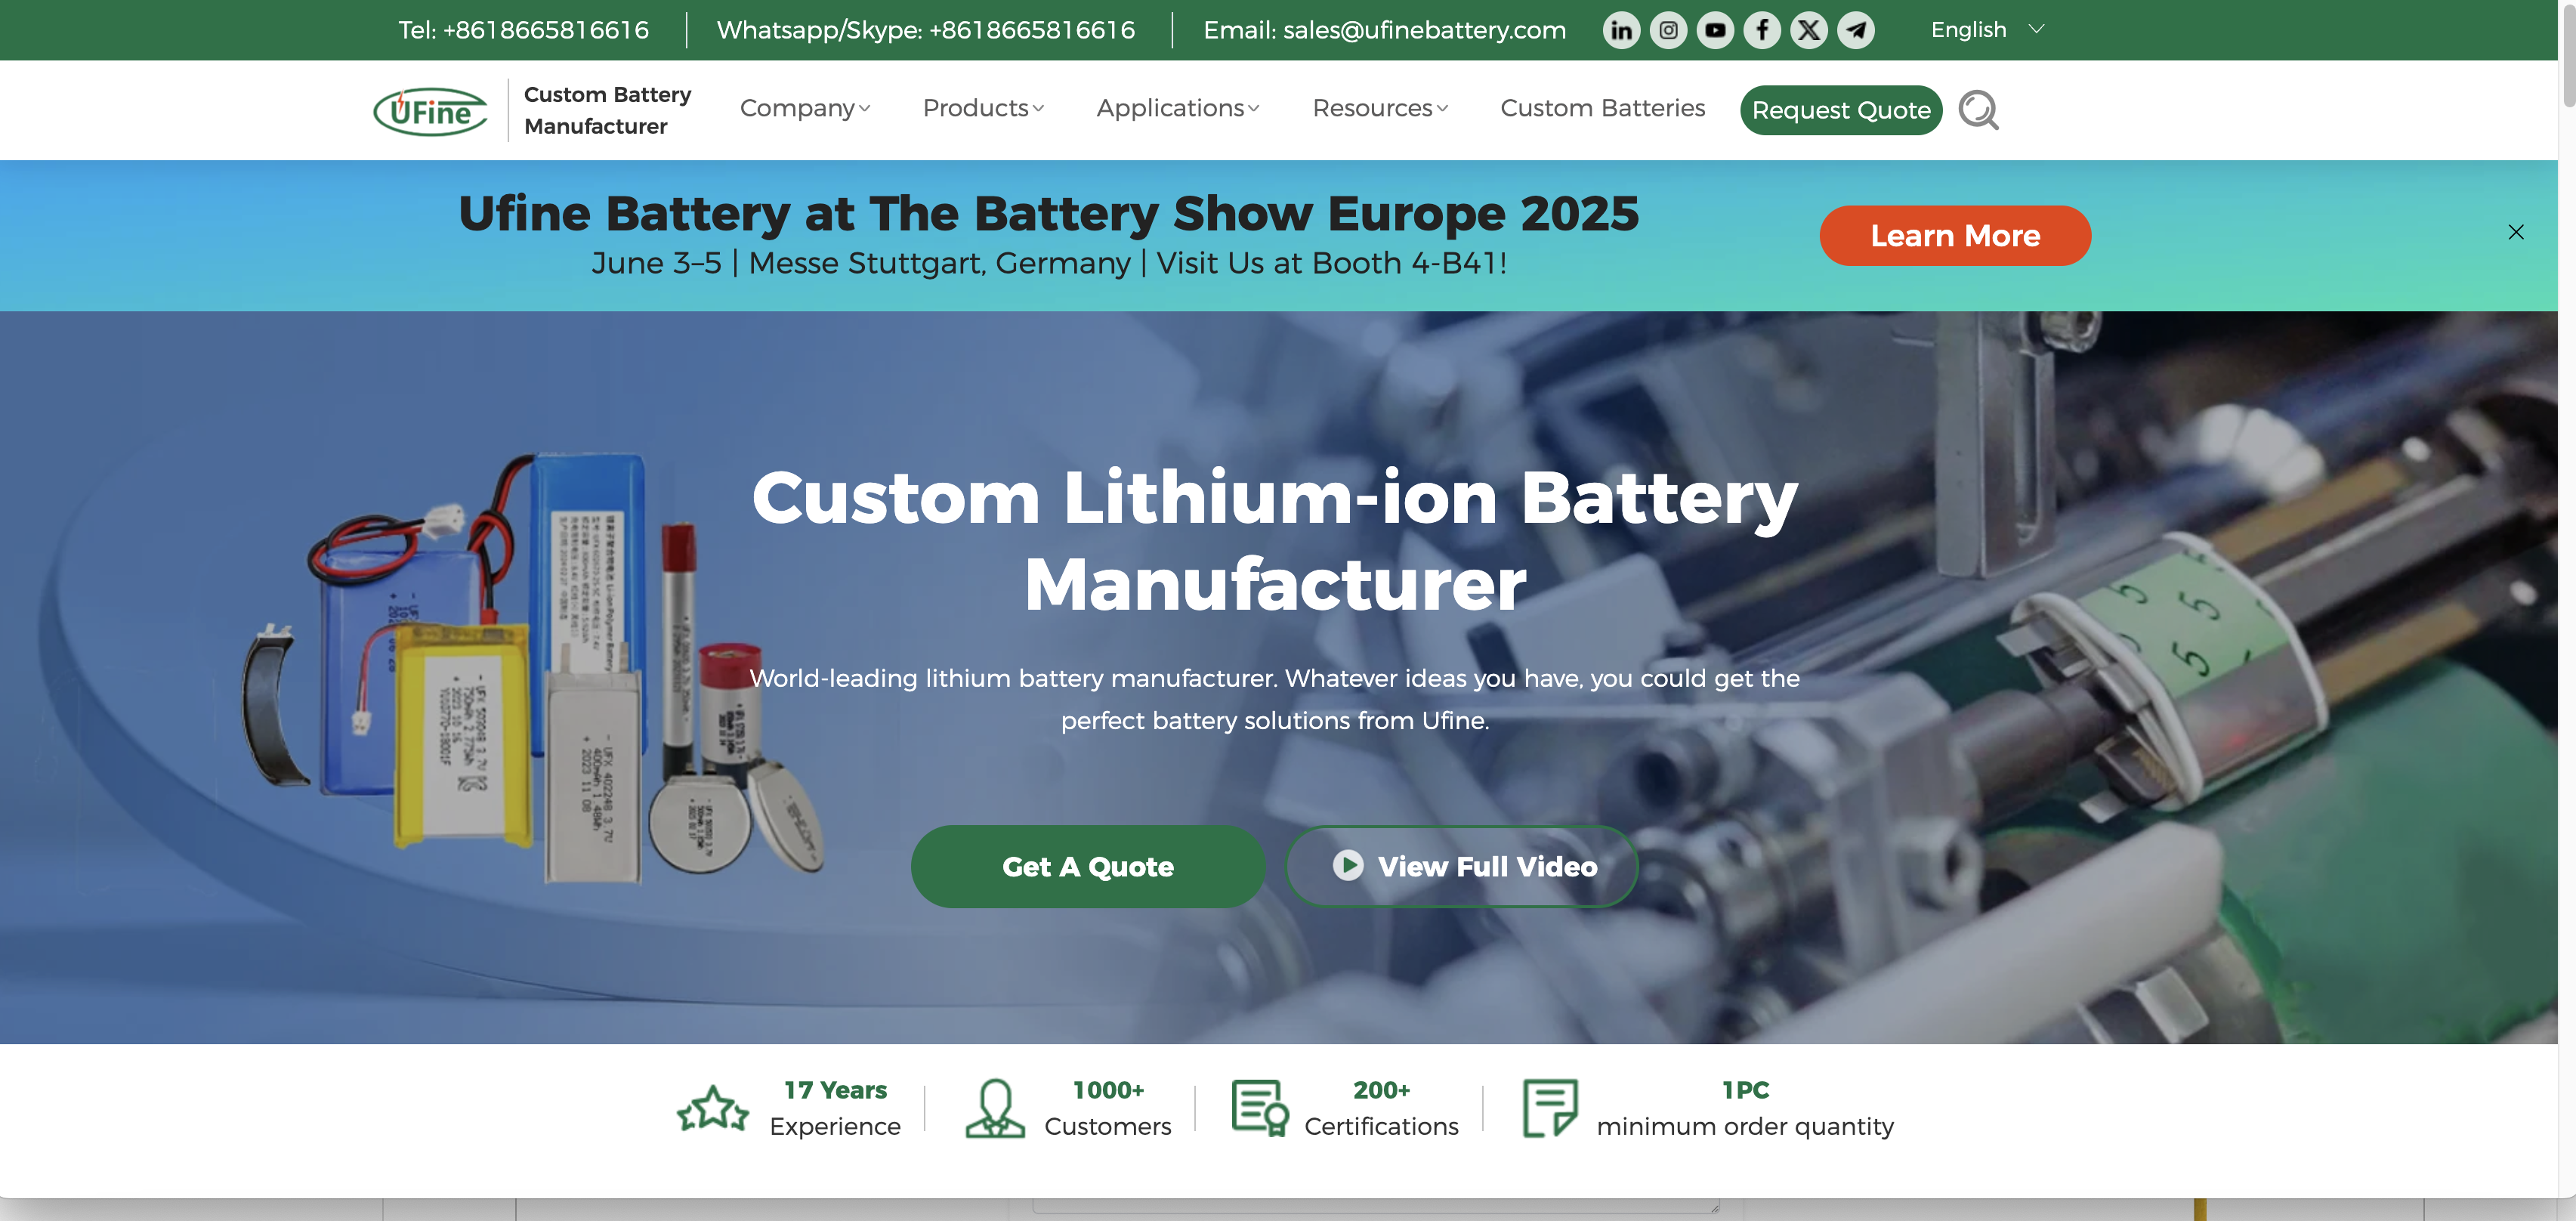Click the 17 Years Experience text
This screenshot has height=1221, width=2576.
tap(835, 1108)
